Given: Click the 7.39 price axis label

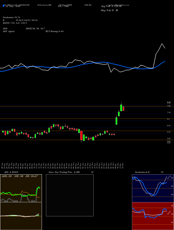Looking at the screenshot, I should pyautogui.click(x=168, y=113).
